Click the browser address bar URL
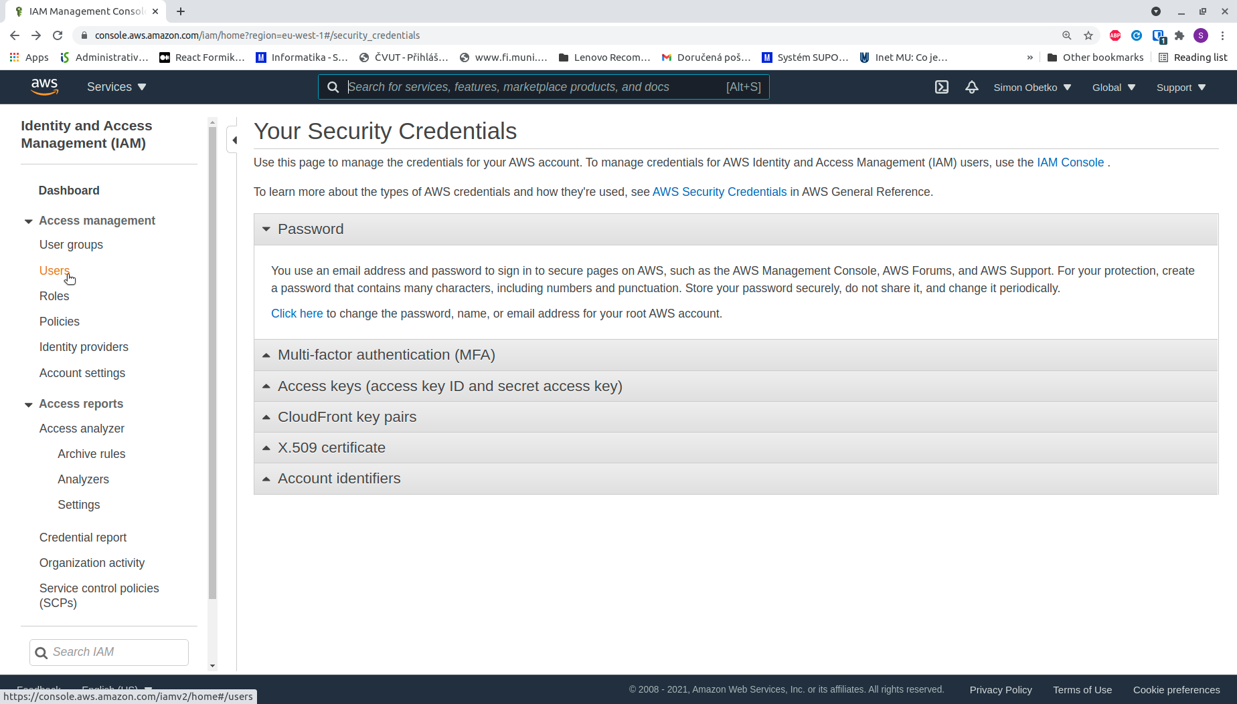The height and width of the screenshot is (704, 1237). (x=257, y=35)
